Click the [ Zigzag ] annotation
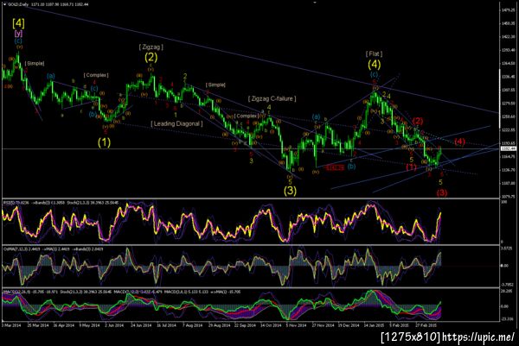The image size is (519, 346). coord(151,47)
